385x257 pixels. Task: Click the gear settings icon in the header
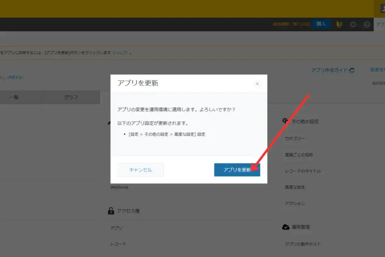pos(353,24)
